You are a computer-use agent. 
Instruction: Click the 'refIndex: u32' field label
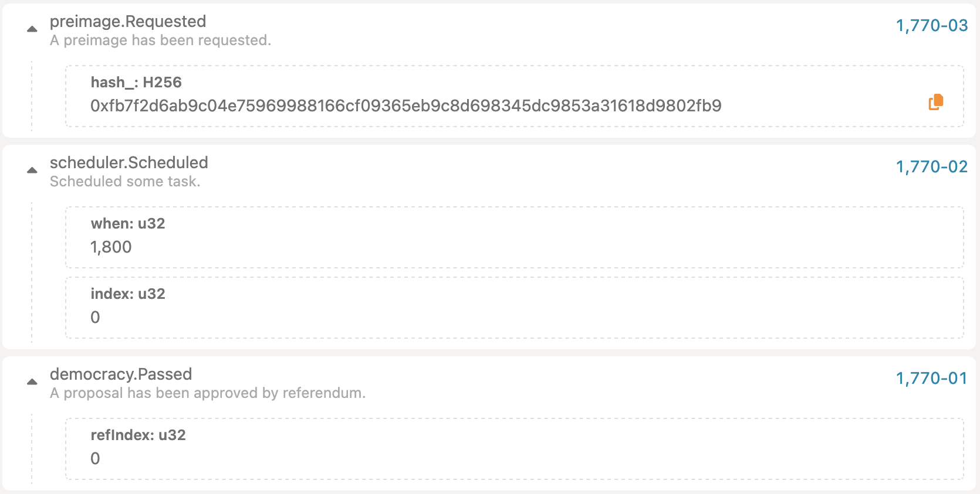pyautogui.click(x=138, y=435)
